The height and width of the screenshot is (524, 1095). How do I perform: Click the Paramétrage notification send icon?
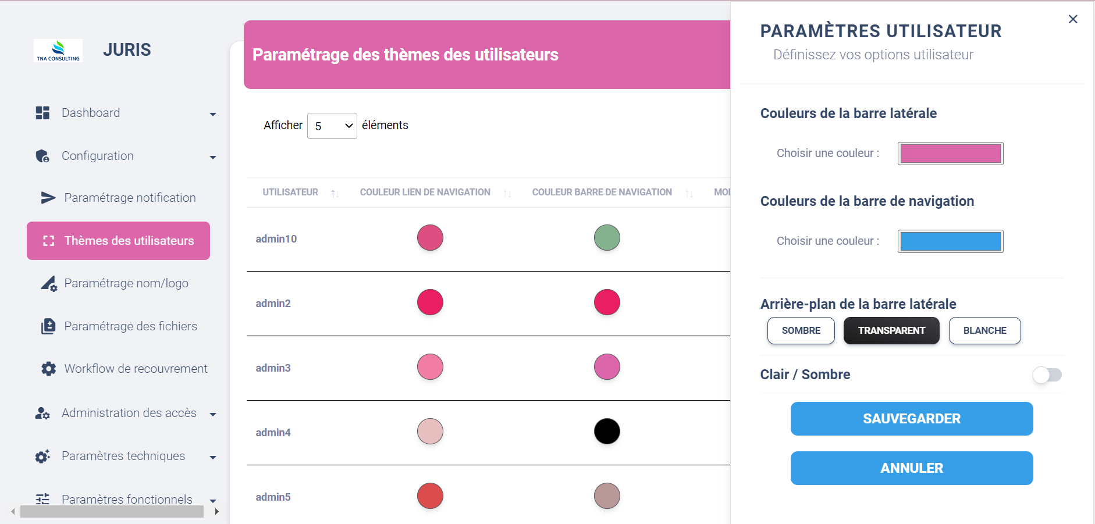(x=48, y=198)
